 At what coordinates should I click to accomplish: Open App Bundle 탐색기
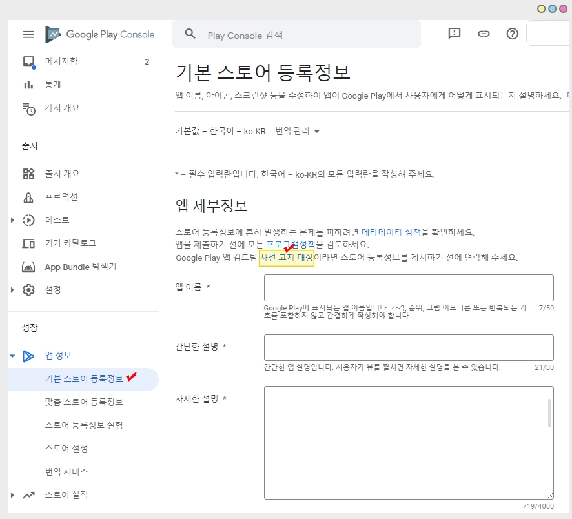(x=80, y=267)
